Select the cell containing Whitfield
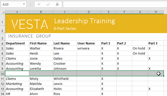Image resolution: width=167 pixels, height=96 pixels. click(65, 79)
